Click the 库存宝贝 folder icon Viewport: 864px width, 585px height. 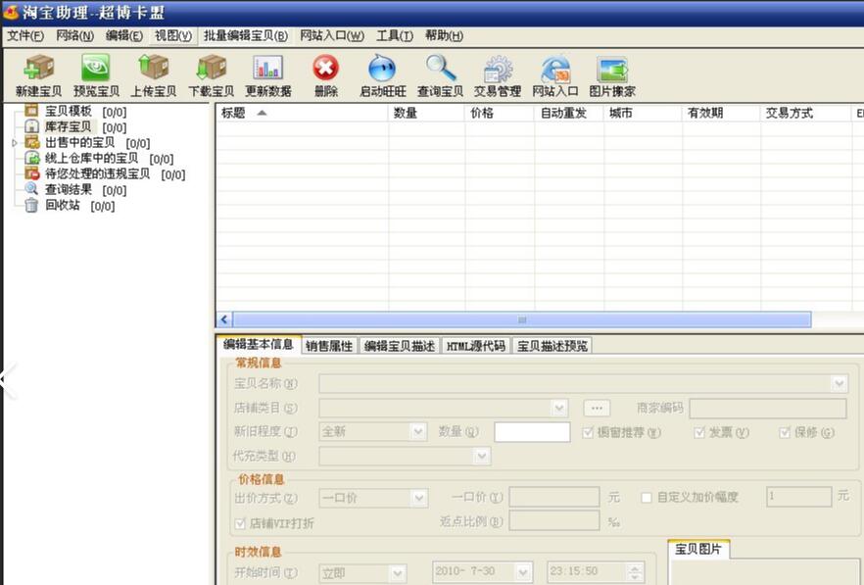31,126
